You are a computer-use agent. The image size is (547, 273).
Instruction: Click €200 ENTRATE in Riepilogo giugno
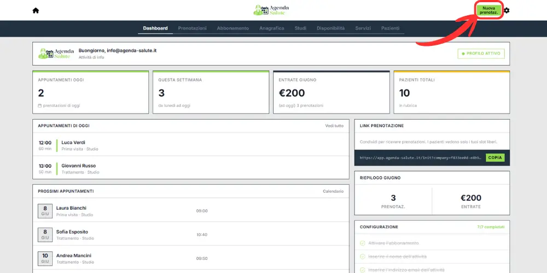click(x=471, y=201)
